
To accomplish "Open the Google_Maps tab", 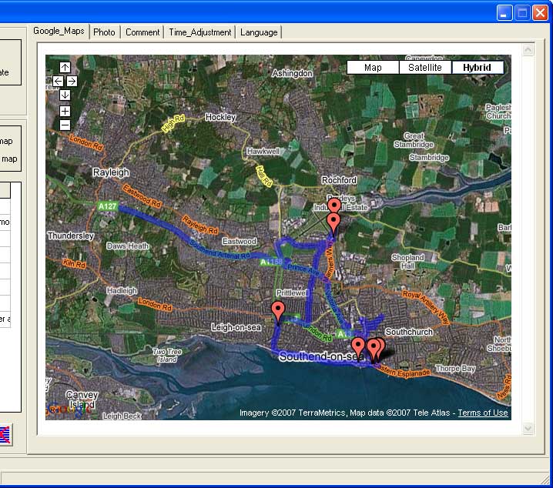I will tap(59, 31).
